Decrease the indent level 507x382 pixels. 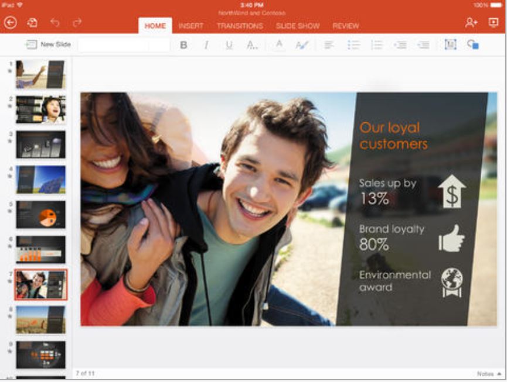pyautogui.click(x=400, y=45)
